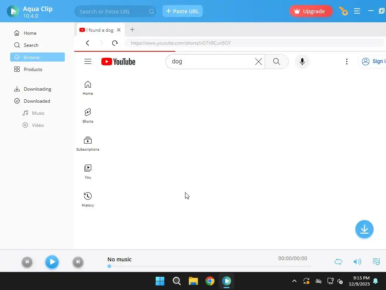The height and width of the screenshot is (290, 386).
Task: Click the YouTube logo
Action: point(118,62)
